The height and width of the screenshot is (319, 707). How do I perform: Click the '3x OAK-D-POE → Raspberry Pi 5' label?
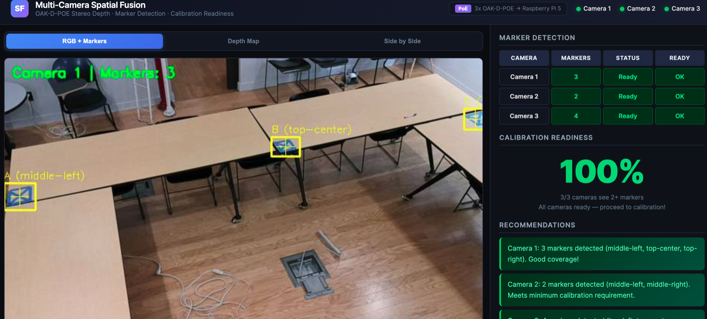click(x=518, y=8)
